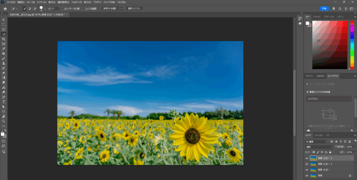Open the フィルター menu
This screenshot has width=357, height=180.
[77, 2]
